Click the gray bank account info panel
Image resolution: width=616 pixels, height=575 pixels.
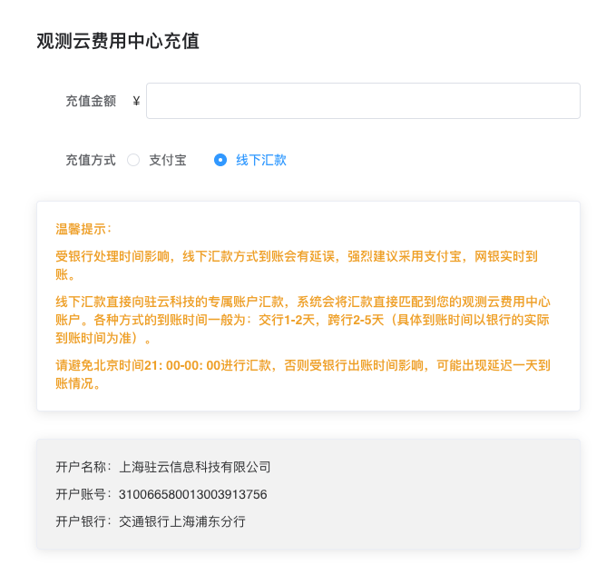(308, 494)
